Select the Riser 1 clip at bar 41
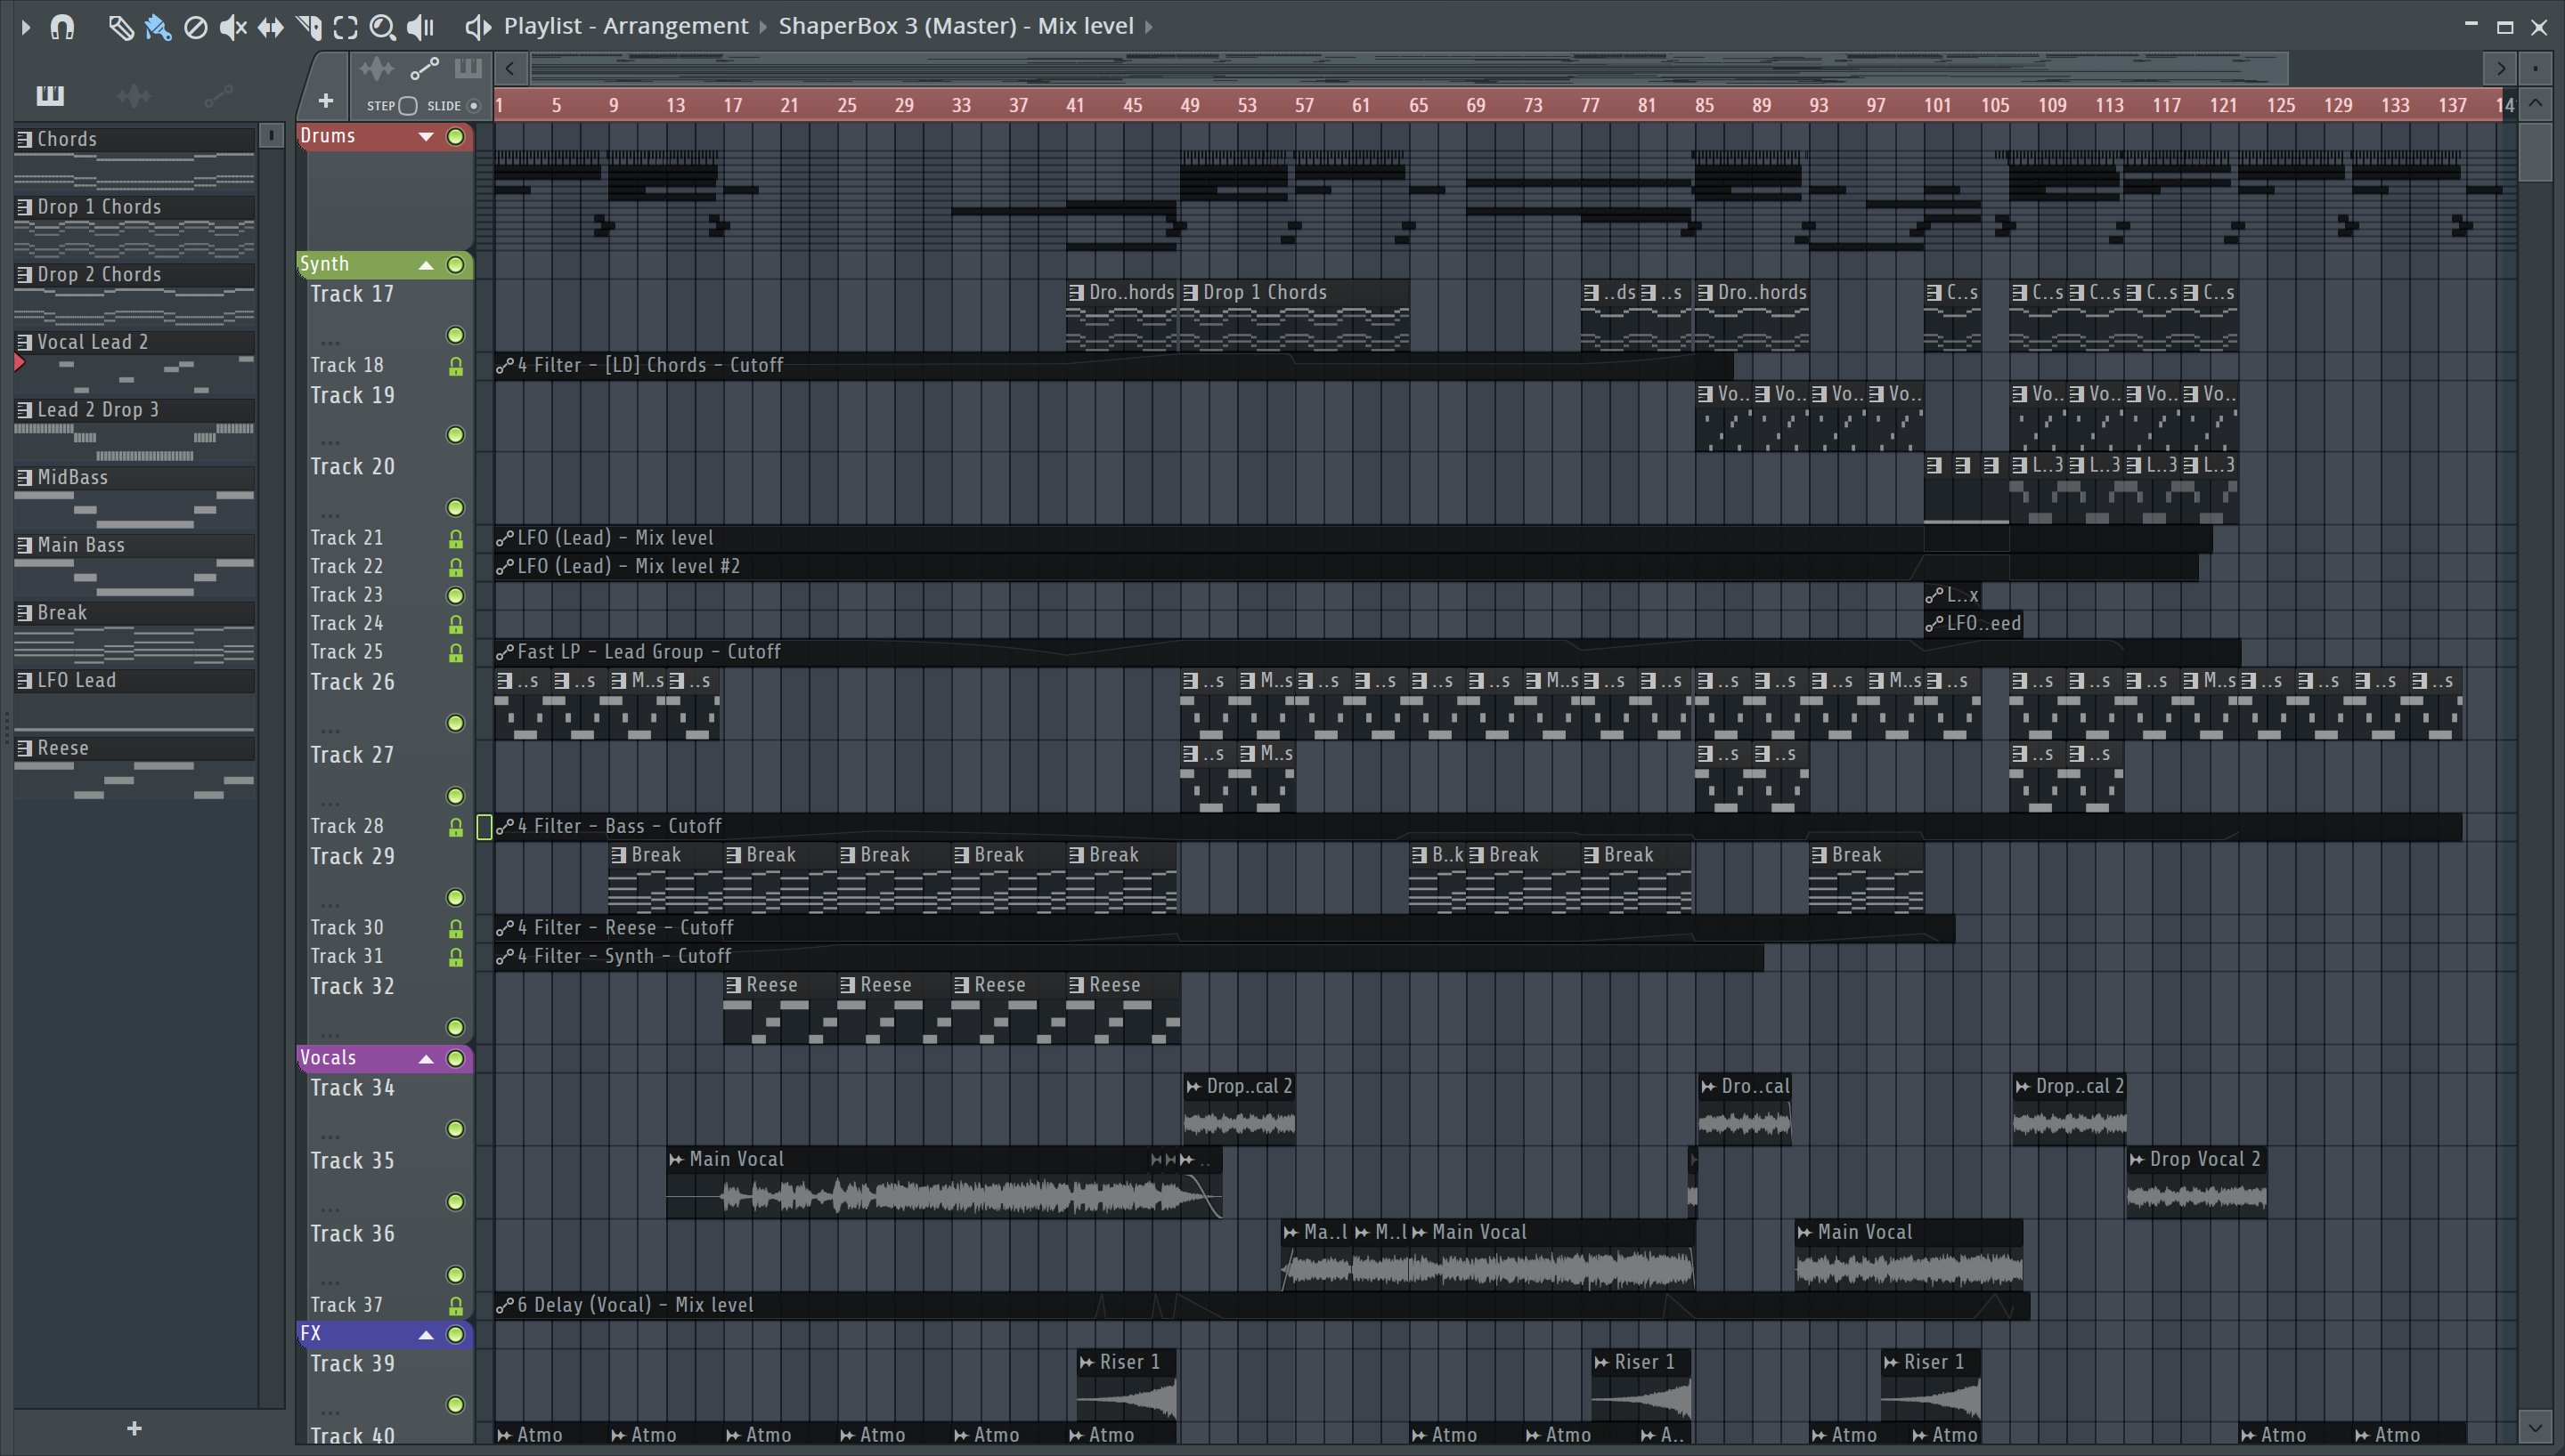The height and width of the screenshot is (1456, 2565). click(1127, 1384)
